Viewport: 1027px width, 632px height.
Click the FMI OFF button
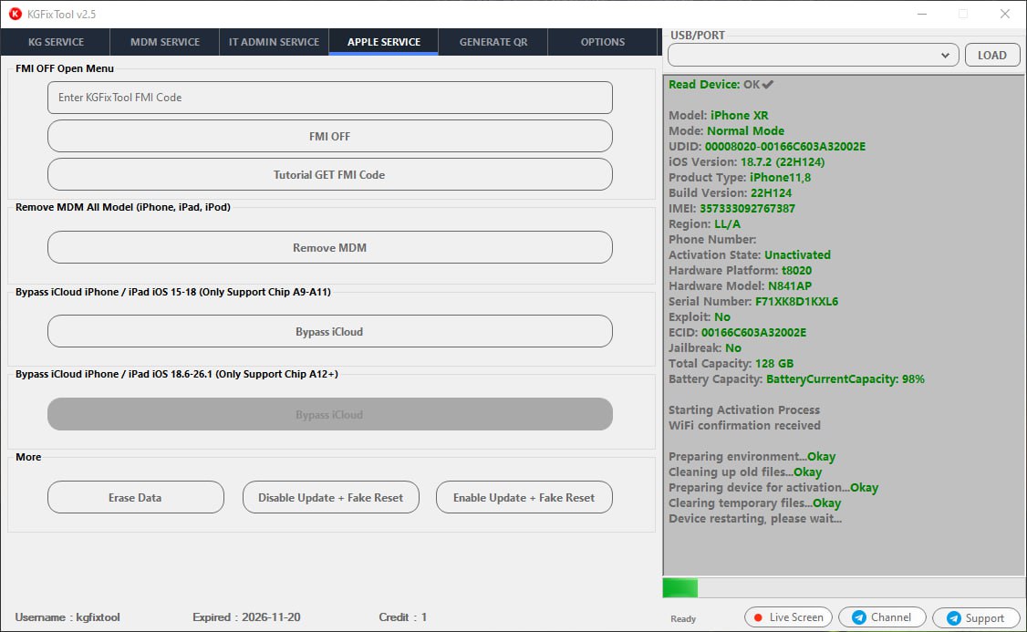point(329,136)
